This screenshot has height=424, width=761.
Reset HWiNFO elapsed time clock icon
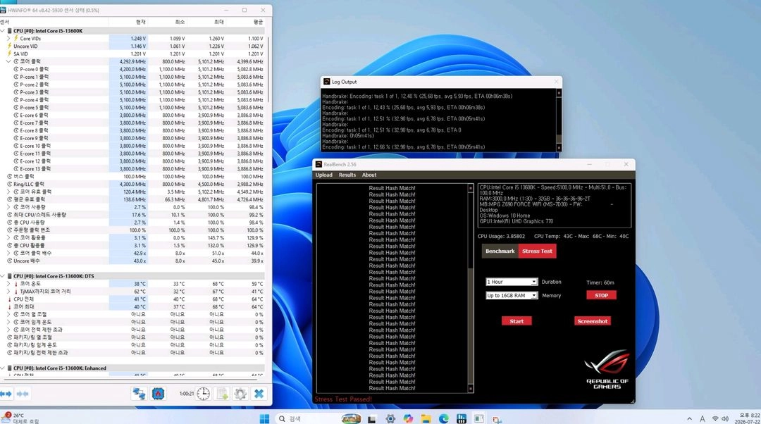point(204,394)
